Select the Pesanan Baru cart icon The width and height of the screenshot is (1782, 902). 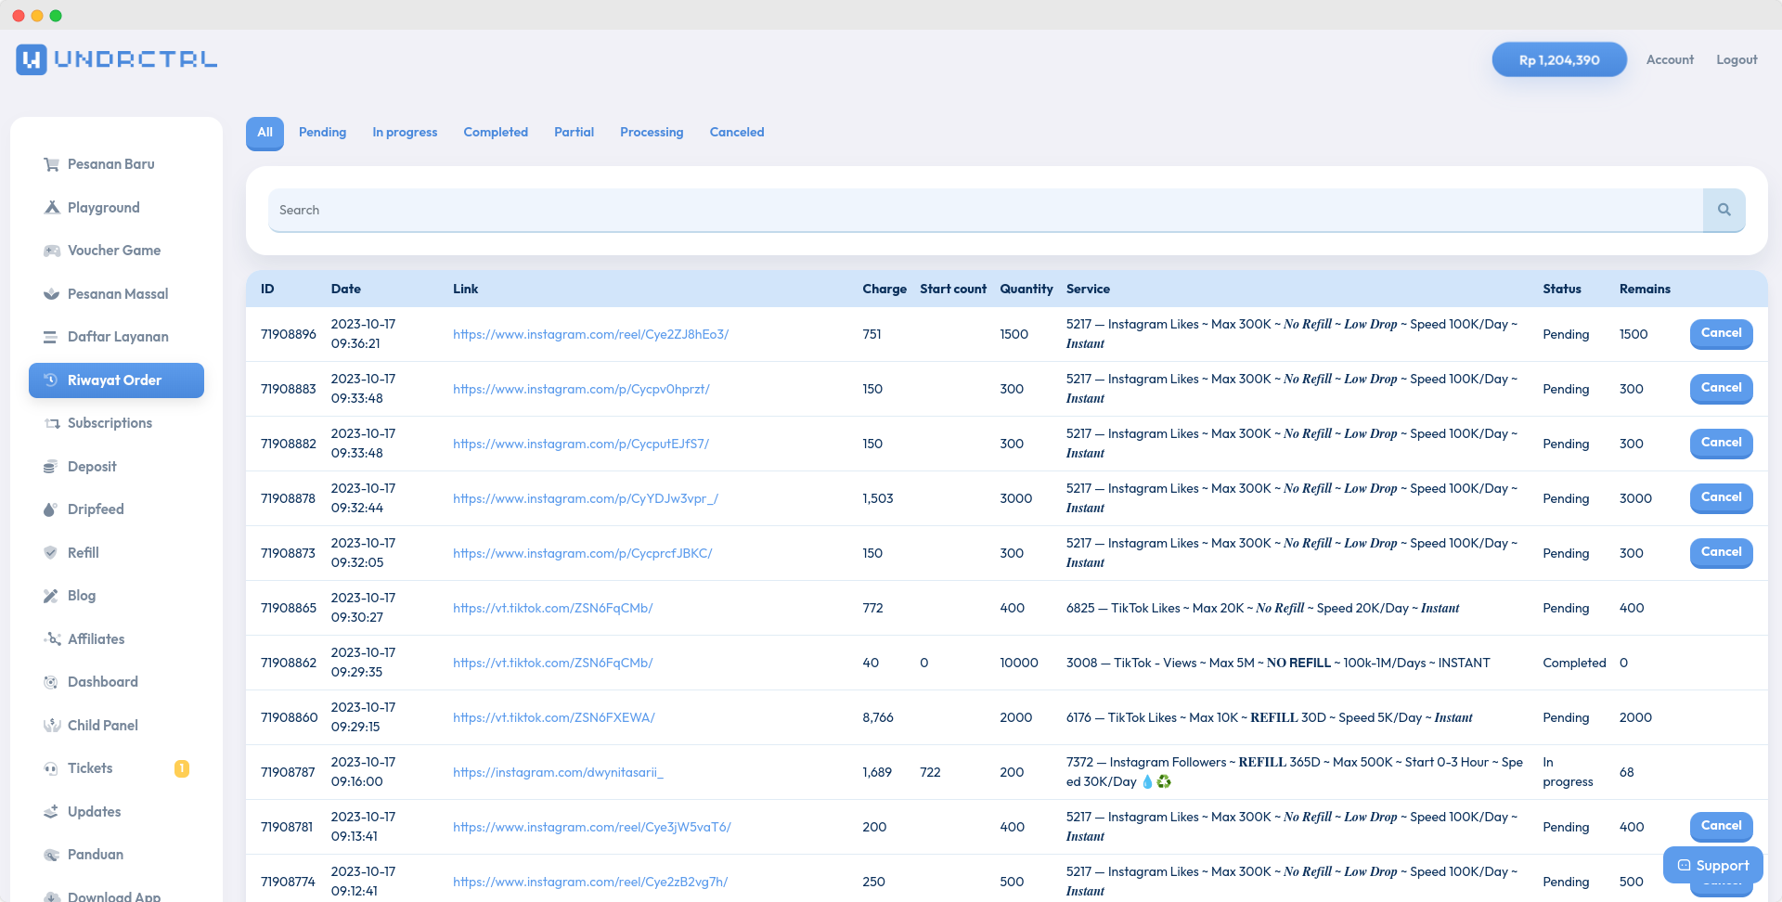tap(51, 164)
